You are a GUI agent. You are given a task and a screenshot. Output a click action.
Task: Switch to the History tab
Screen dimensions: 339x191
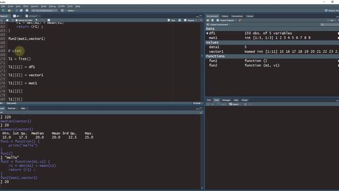(x=225, y=16)
